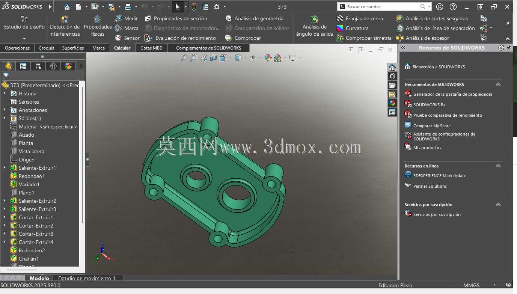517x294 pixels.
Task: Activate the Curvatura color display
Action: 353,28
